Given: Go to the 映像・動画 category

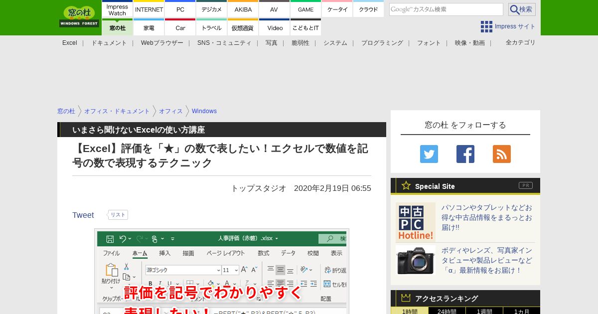Looking at the screenshot, I should tap(470, 43).
